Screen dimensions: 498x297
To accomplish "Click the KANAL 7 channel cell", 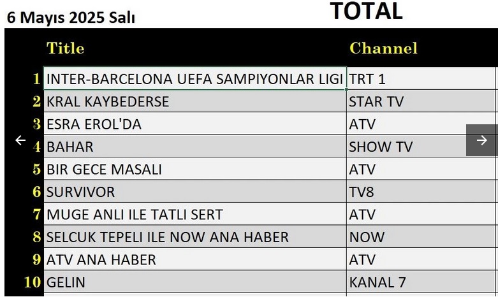I will click(421, 282).
